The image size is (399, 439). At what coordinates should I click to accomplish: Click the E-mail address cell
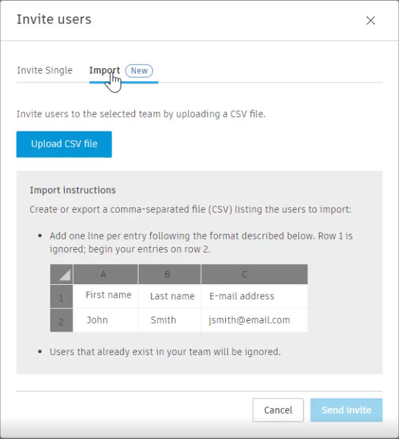tap(254, 297)
